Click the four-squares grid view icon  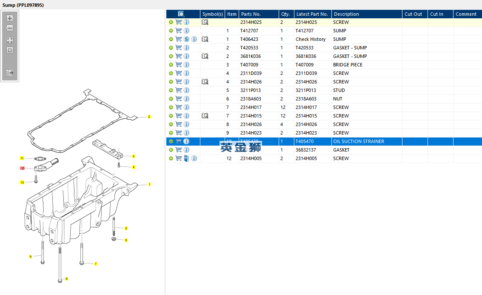click(x=10, y=40)
